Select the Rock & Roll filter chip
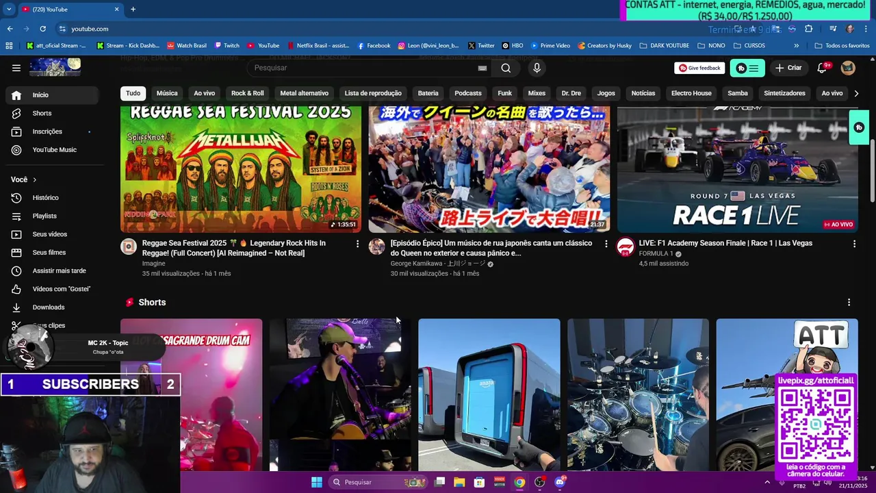This screenshot has height=493, width=876. point(247,93)
